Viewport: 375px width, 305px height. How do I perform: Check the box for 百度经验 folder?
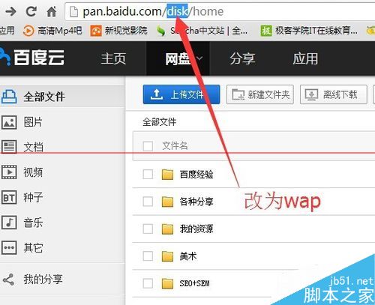coord(148,174)
